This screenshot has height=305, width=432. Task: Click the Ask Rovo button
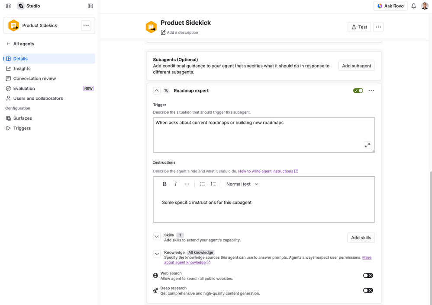(390, 6)
